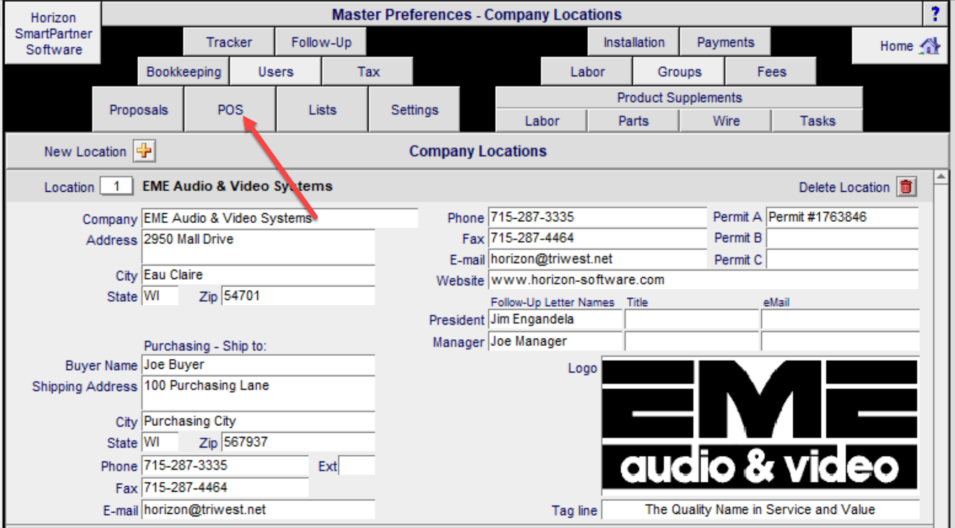Click the empty Permit B field
Screen dimensions: 955x528
[842, 238]
